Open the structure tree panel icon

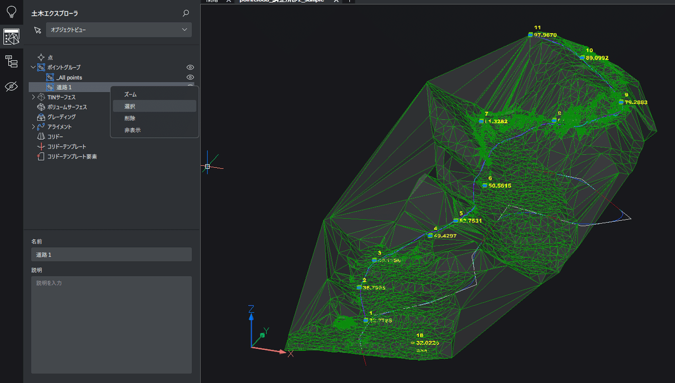pos(11,62)
